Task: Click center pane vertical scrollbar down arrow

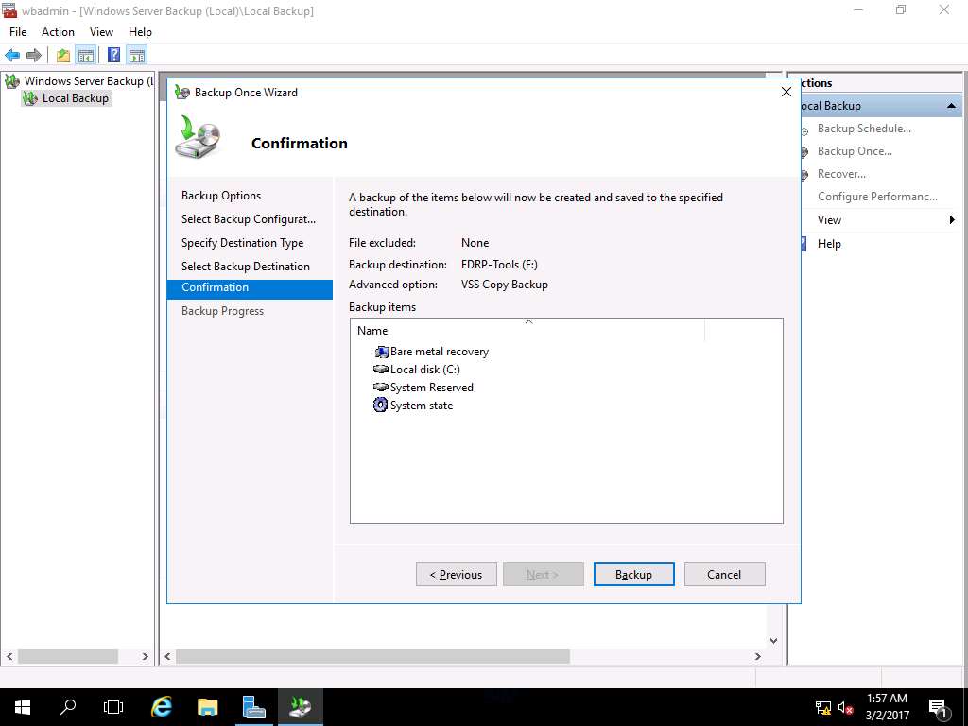Action: pos(773,641)
